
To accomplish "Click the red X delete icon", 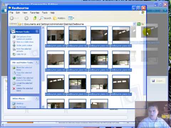I will coord(14,89).
